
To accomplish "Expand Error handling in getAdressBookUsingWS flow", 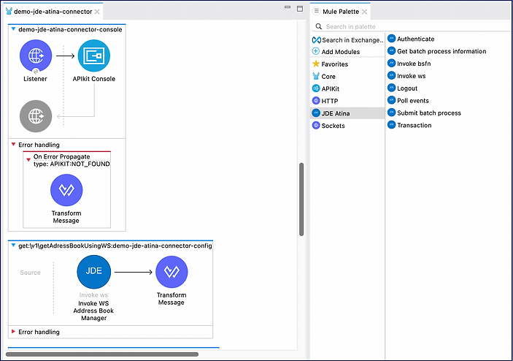I will 13,332.
